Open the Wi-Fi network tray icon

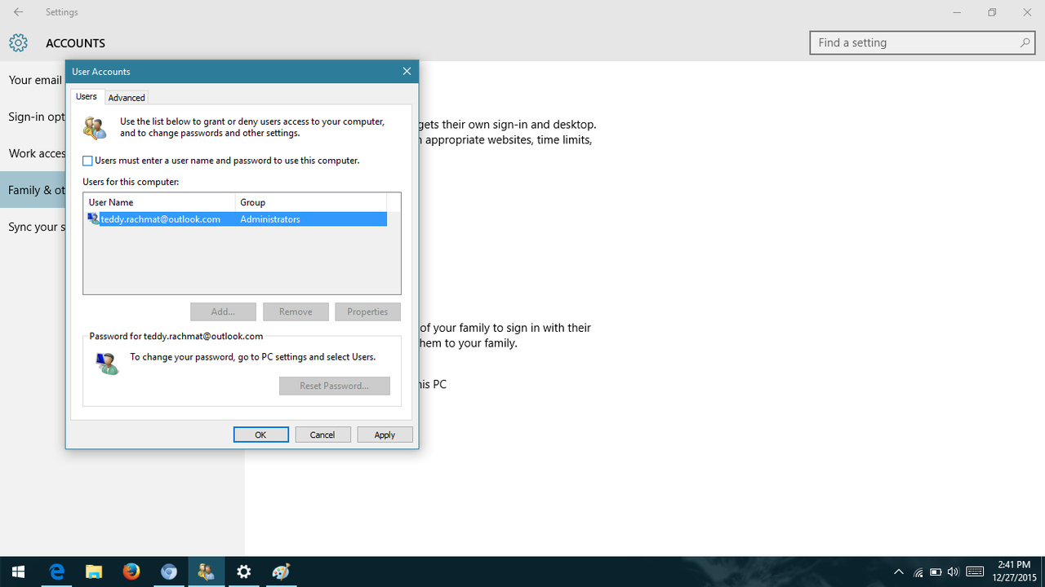click(x=918, y=572)
